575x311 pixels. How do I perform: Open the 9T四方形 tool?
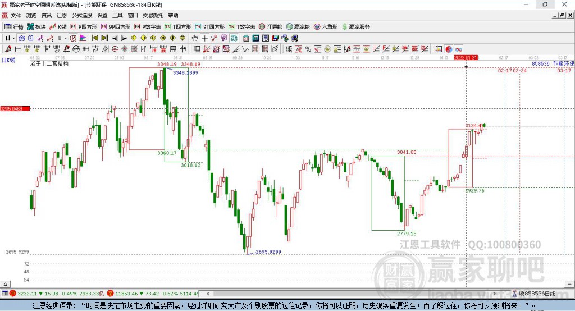(x=210, y=27)
